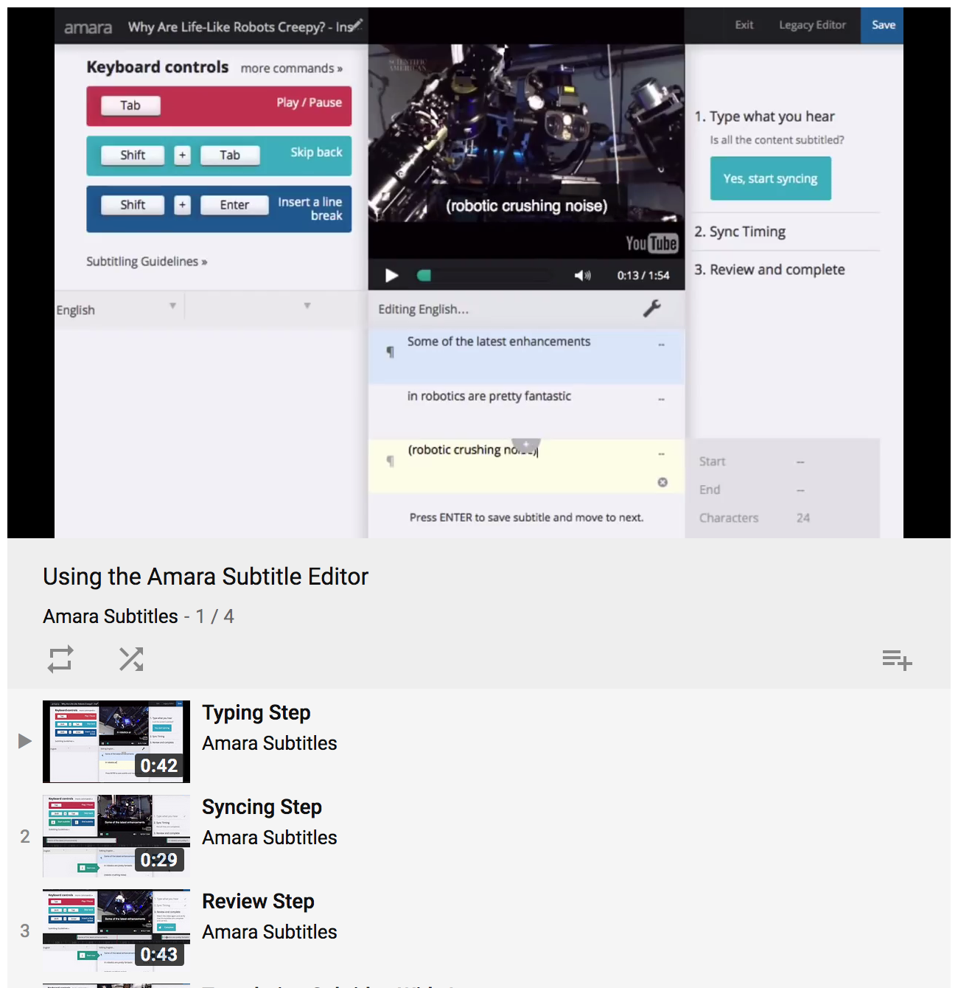Select step 1 Type what you hear
958x988 pixels.
coord(764,116)
